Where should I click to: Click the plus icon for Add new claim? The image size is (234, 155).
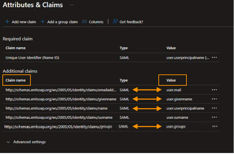pyautogui.click(x=7, y=22)
